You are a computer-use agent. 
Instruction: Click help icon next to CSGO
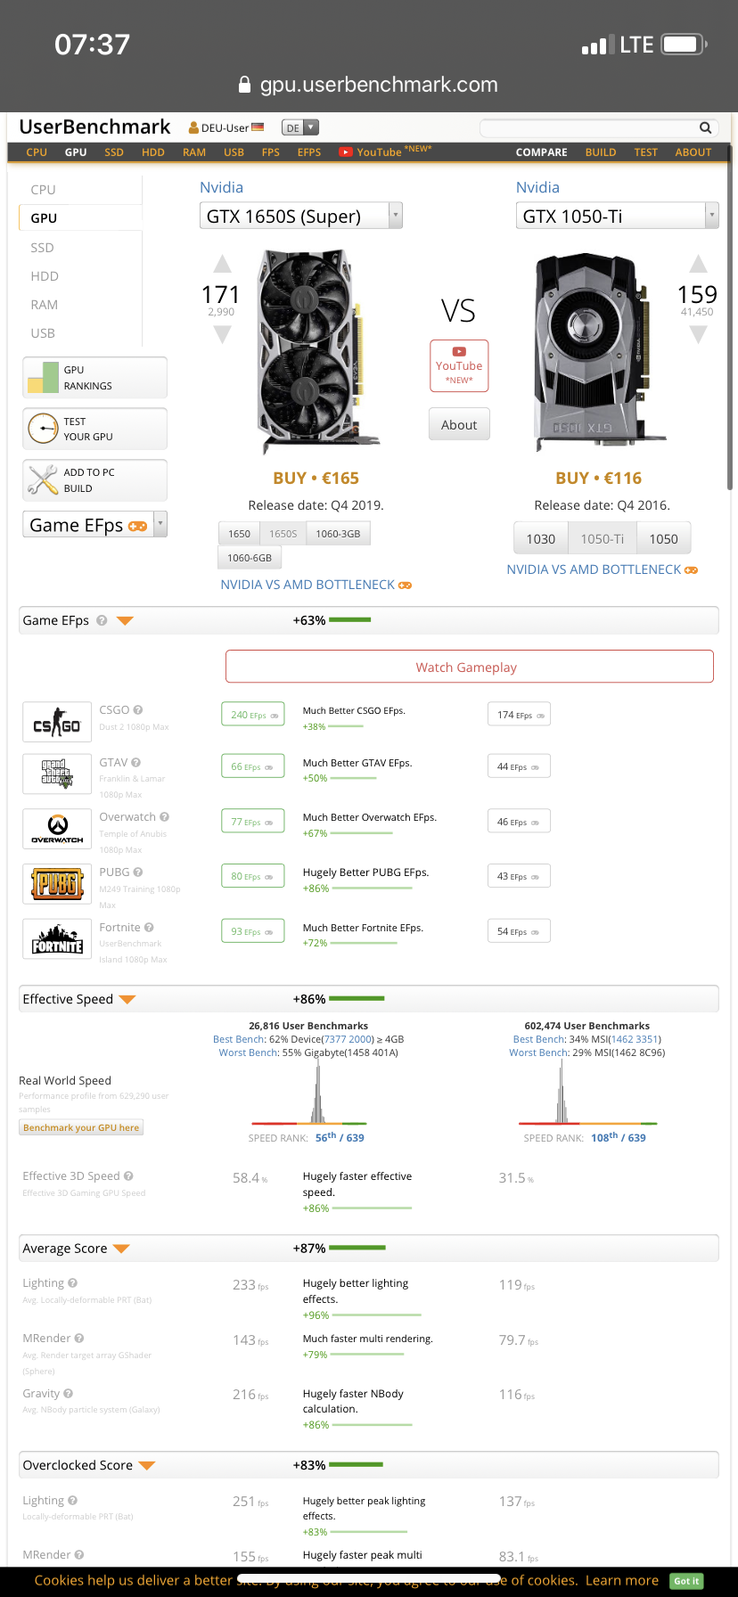(x=138, y=710)
